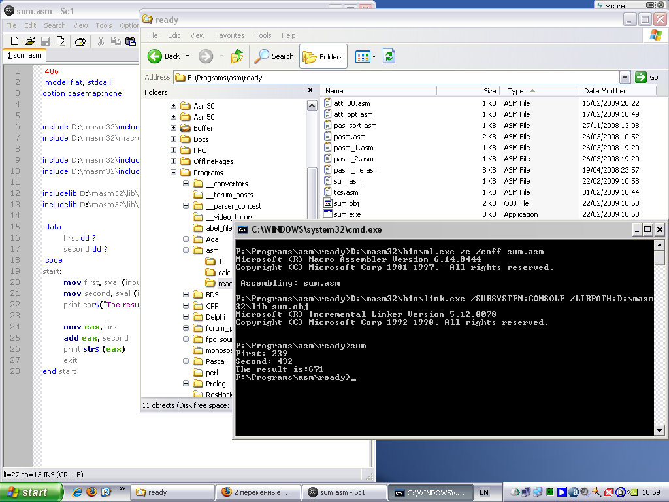Close the Folders side pane
The width and height of the screenshot is (669, 502).
[310, 92]
